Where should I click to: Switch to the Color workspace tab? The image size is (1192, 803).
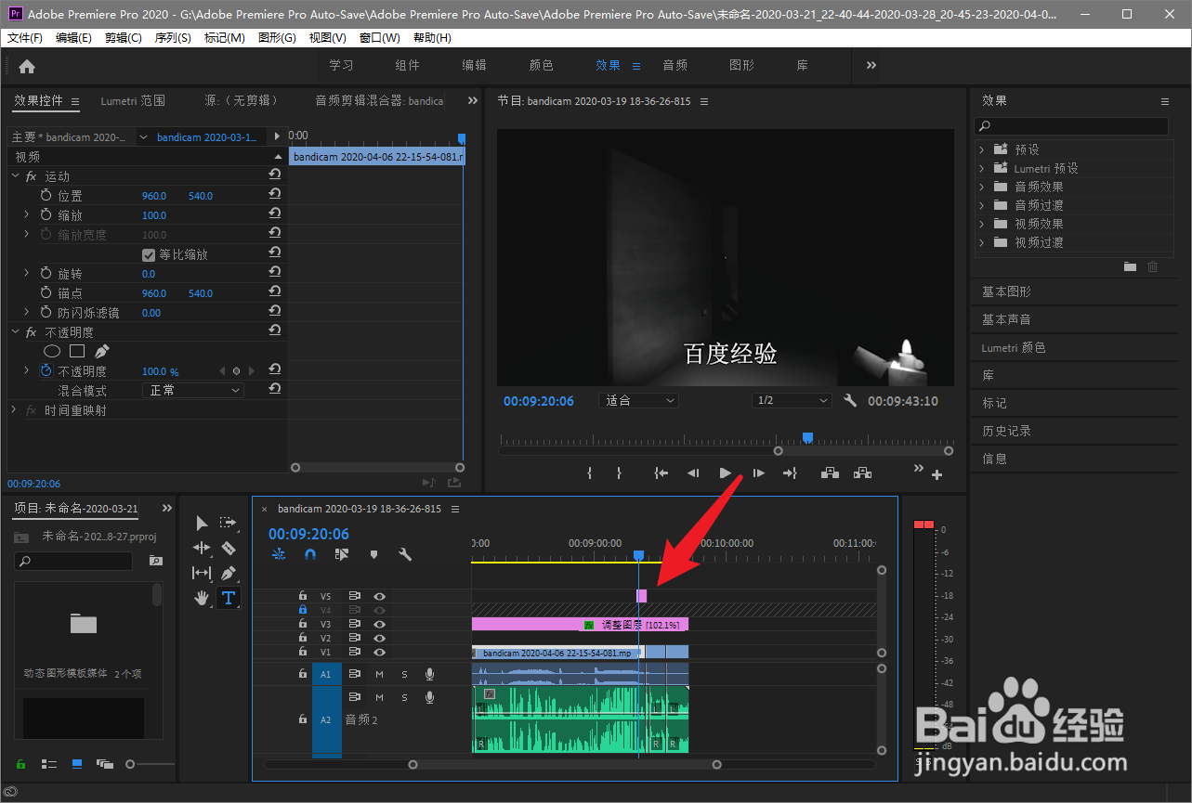click(542, 65)
